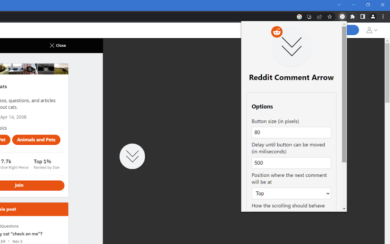
Task: Click the "How the scrolling should behave" label
Action: (288, 205)
